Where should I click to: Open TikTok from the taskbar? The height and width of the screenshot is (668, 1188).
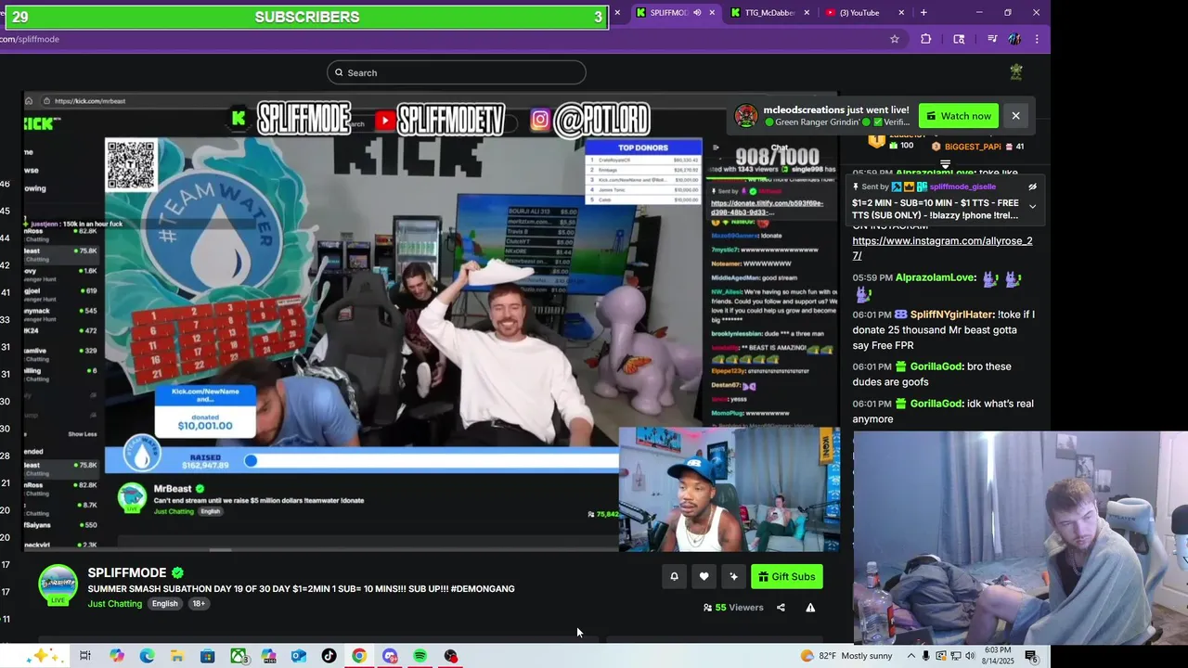click(329, 656)
